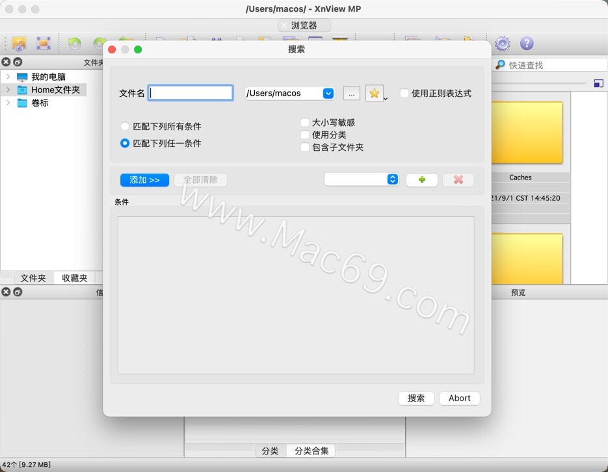Select the 分类合集 tab at the bottom
Viewport: 608px width, 472px height.
point(311,450)
